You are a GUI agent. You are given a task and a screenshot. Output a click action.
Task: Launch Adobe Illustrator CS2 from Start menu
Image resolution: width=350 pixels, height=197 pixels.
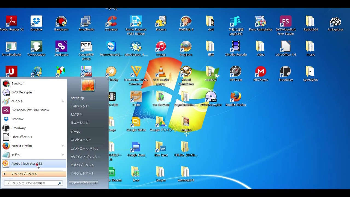click(34, 164)
